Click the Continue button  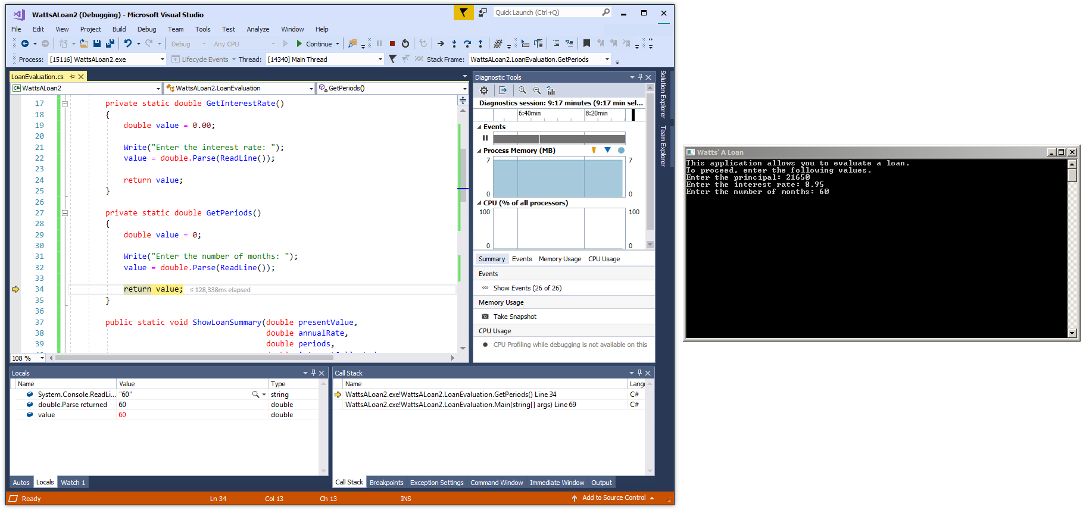click(314, 44)
